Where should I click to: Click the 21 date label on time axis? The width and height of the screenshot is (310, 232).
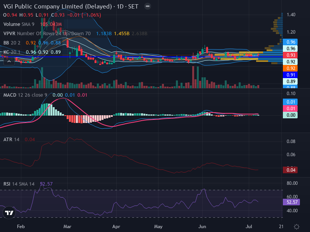point(281,227)
